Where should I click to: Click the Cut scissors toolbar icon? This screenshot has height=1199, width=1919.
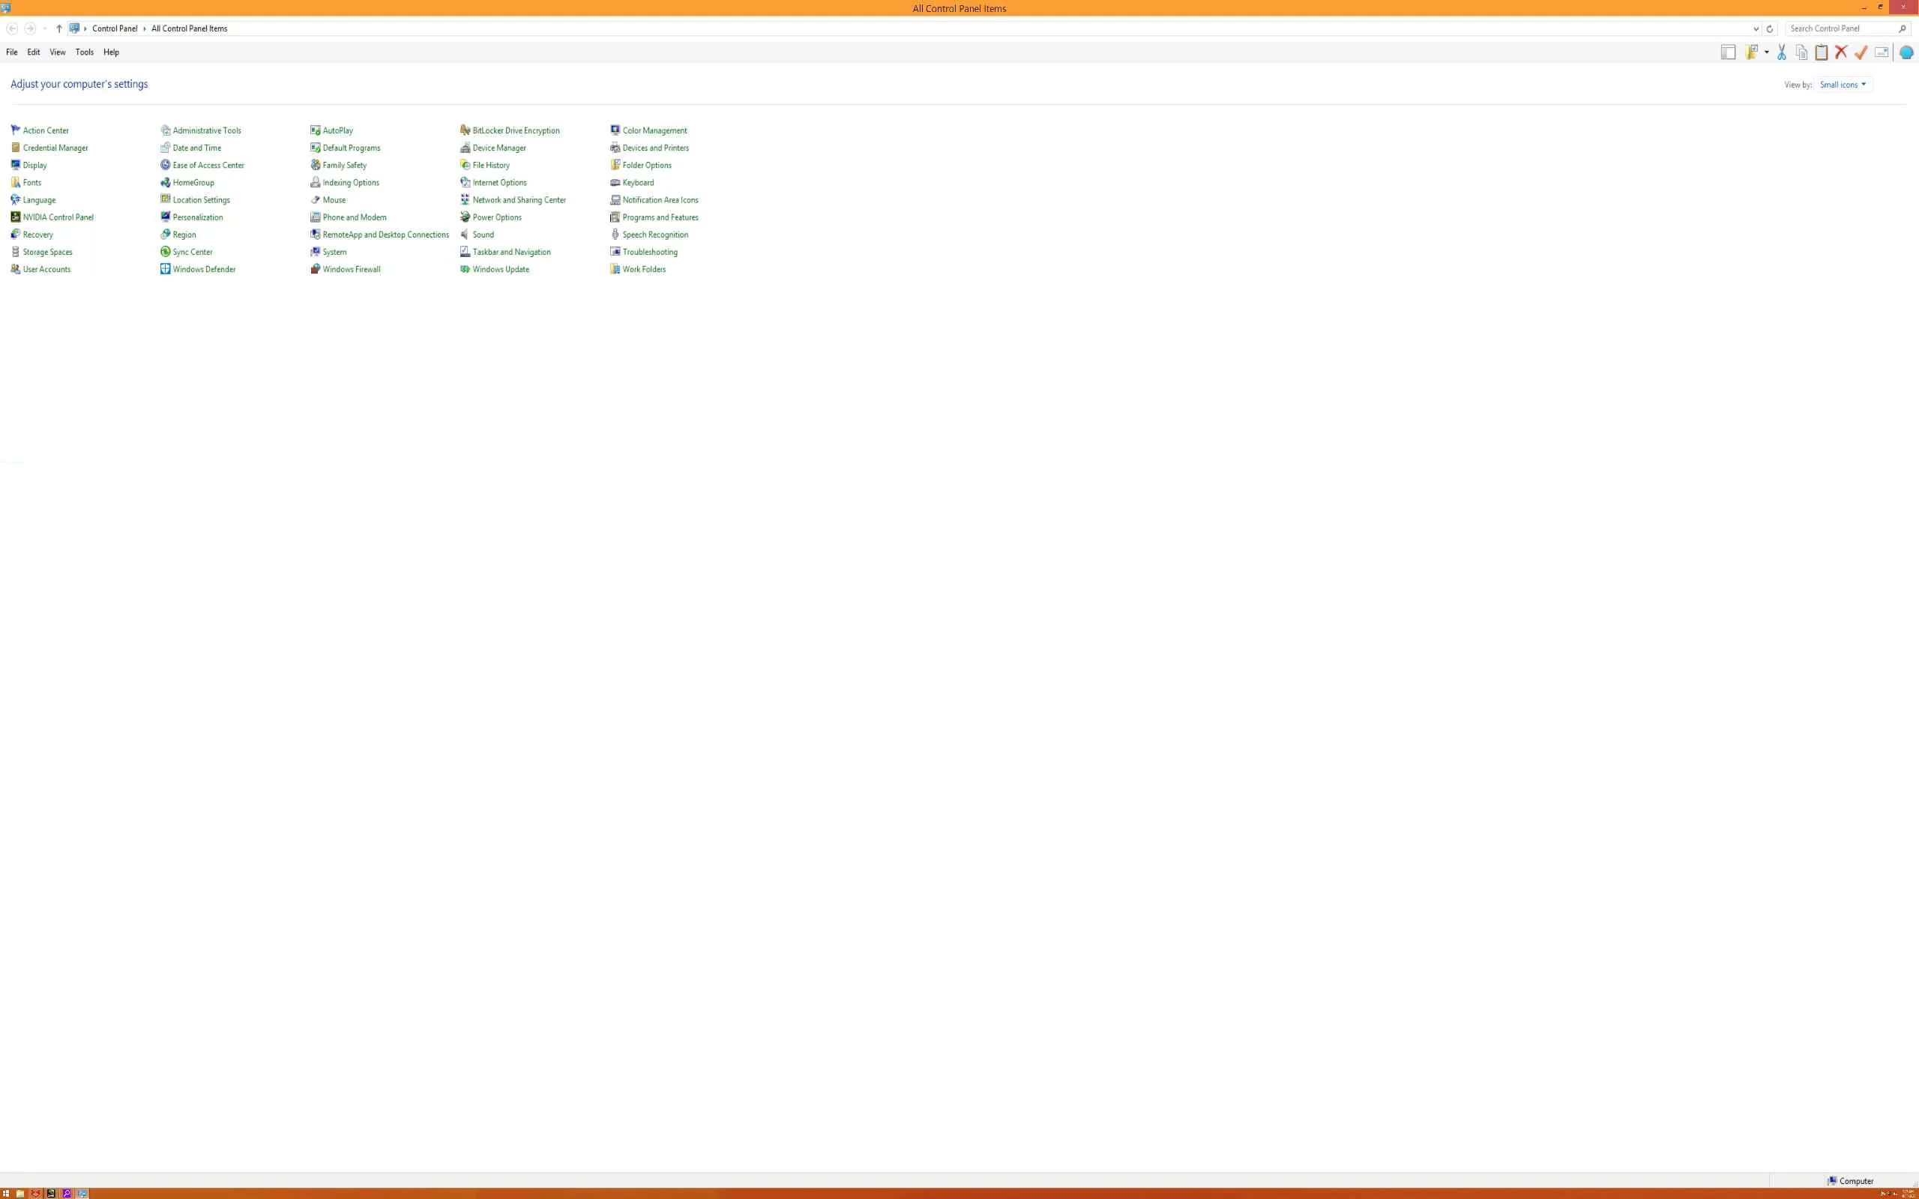tap(1781, 52)
